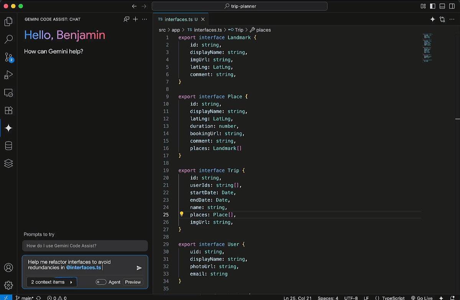Image resolution: width=460 pixels, height=300 pixels.
Task: Open the Manage gear icon
Action: click(8, 285)
